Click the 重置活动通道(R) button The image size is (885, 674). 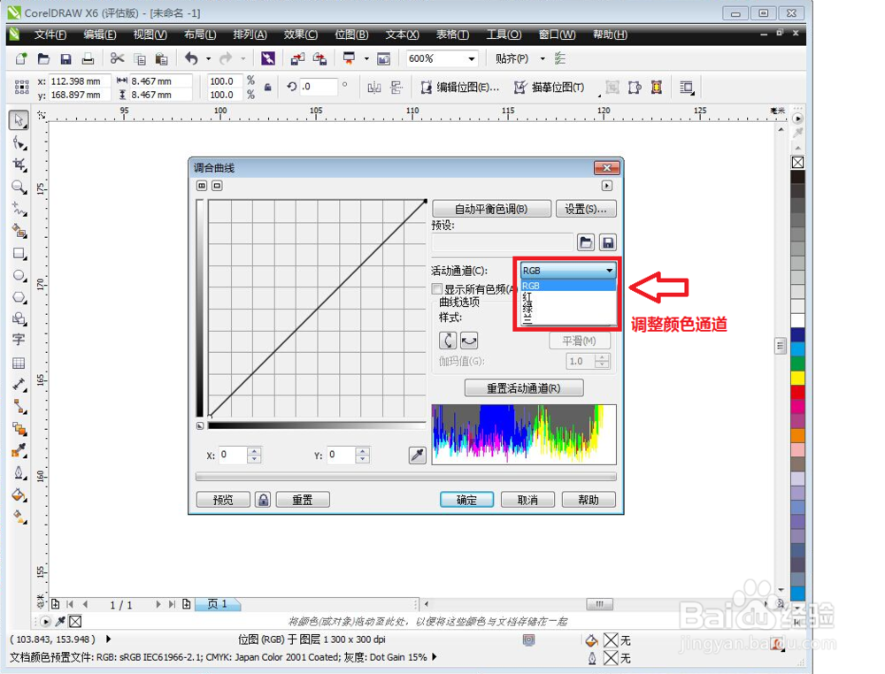[x=524, y=387]
